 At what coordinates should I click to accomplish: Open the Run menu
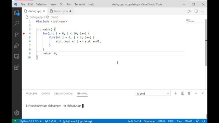coord(69,4)
